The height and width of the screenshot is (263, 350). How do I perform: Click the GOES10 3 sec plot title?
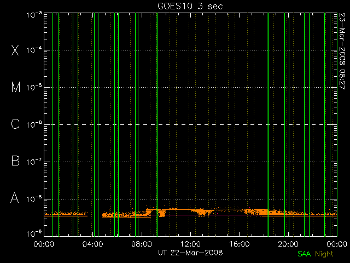pos(190,6)
